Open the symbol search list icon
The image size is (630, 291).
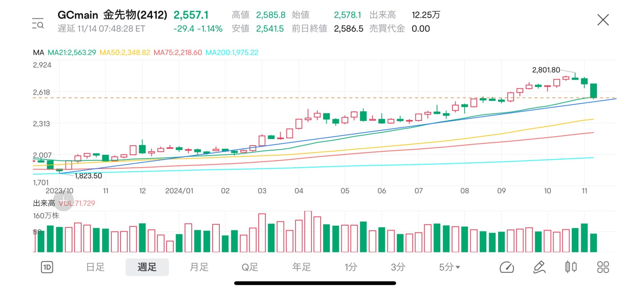pyautogui.click(x=38, y=24)
